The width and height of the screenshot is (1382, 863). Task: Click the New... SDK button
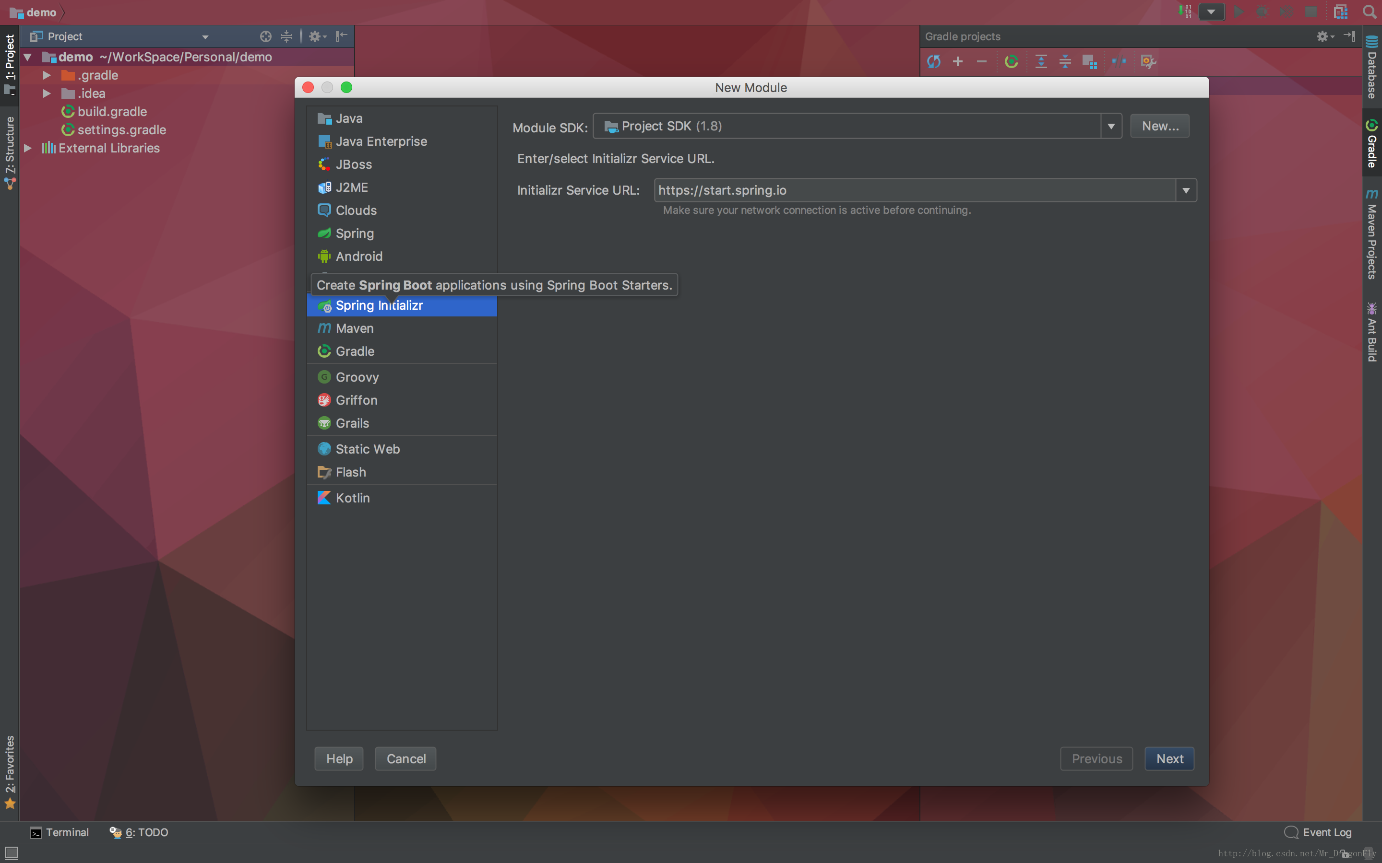pos(1160,126)
